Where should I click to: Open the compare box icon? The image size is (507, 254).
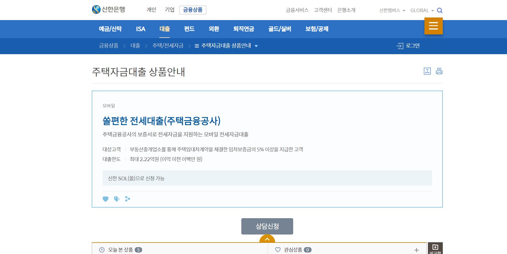(435, 248)
